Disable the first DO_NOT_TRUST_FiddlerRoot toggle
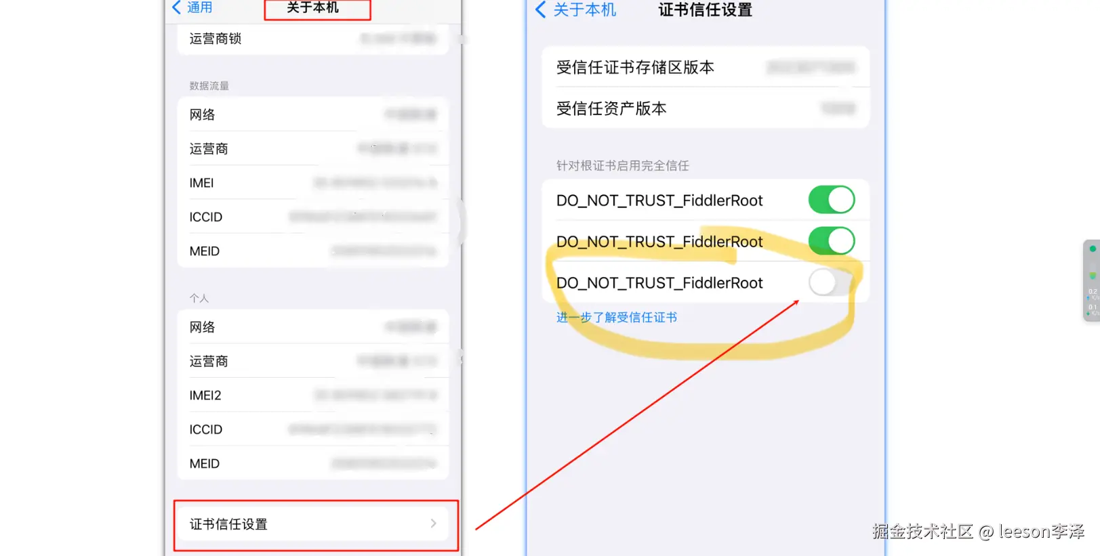The height and width of the screenshot is (556, 1100). (832, 200)
